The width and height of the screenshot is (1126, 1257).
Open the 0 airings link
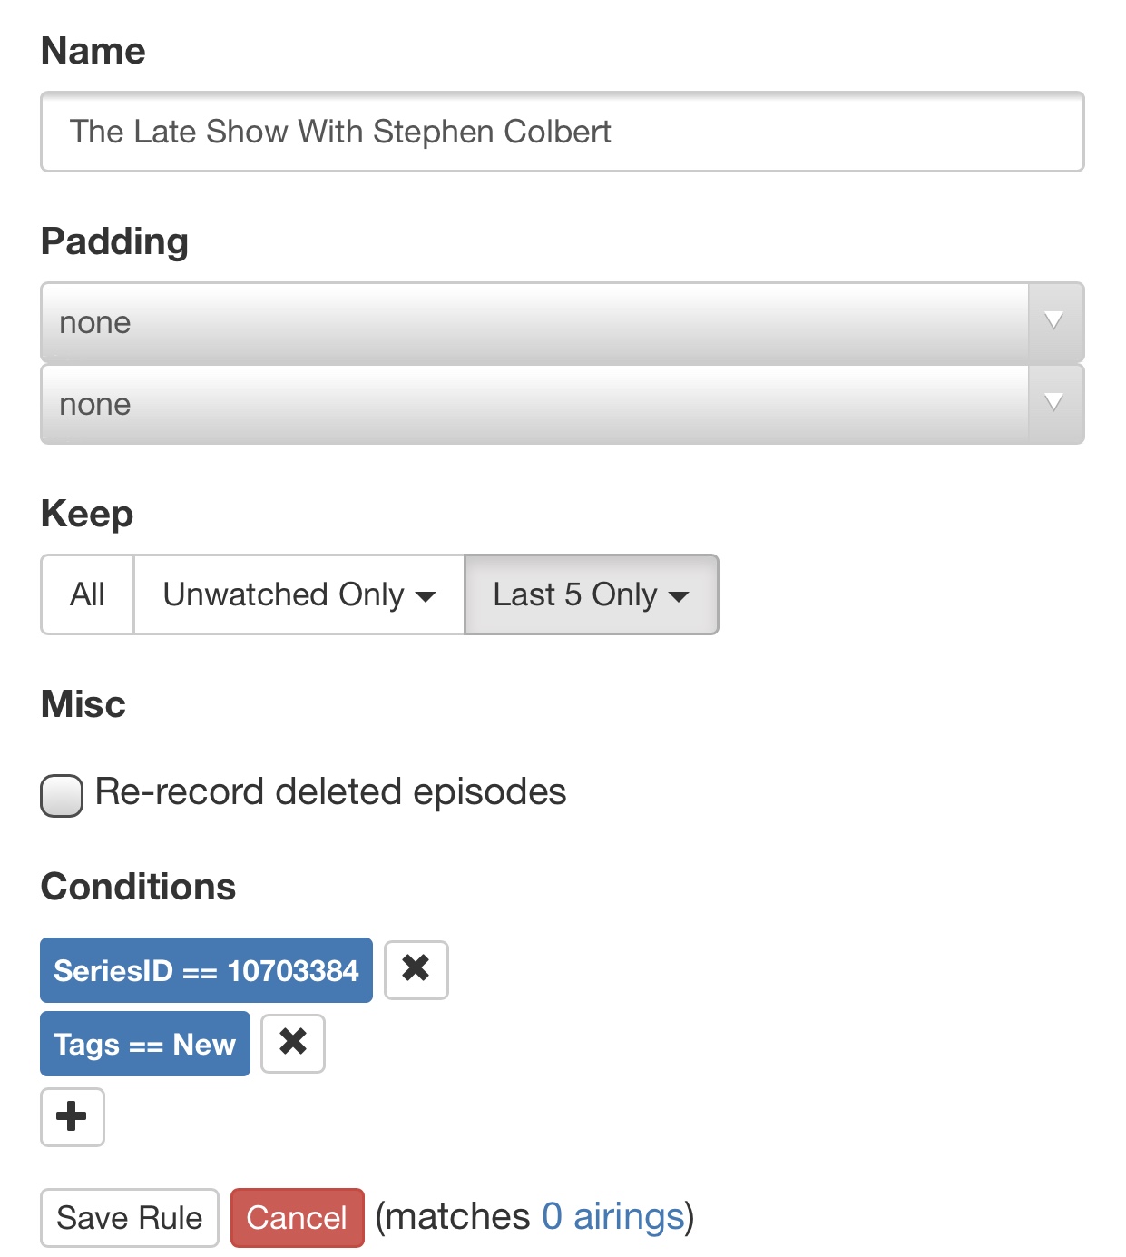[x=612, y=1216]
